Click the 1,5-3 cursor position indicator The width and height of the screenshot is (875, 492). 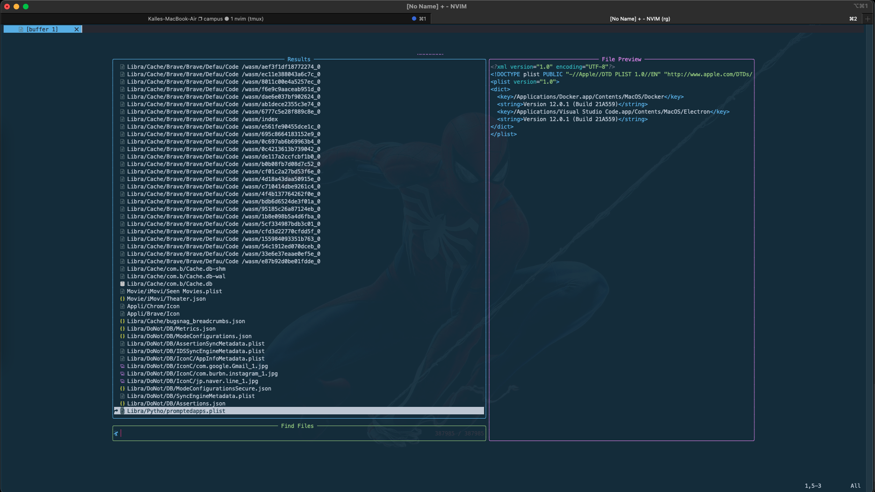[x=813, y=486]
